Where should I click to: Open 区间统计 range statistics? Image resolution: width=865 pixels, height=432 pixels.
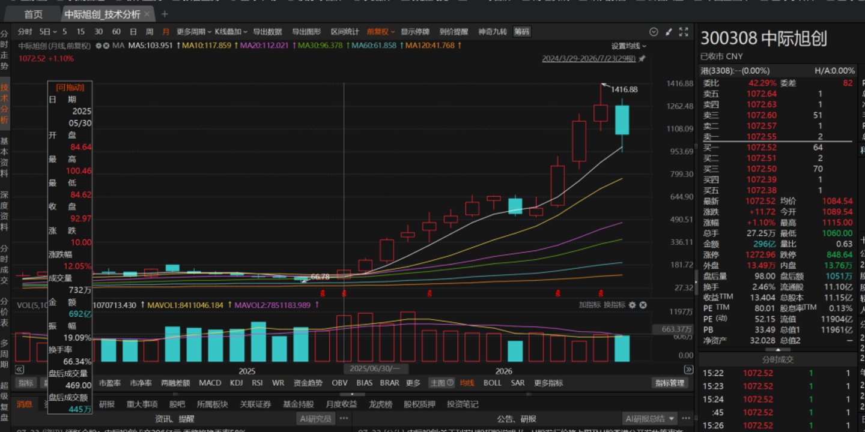[x=345, y=32]
